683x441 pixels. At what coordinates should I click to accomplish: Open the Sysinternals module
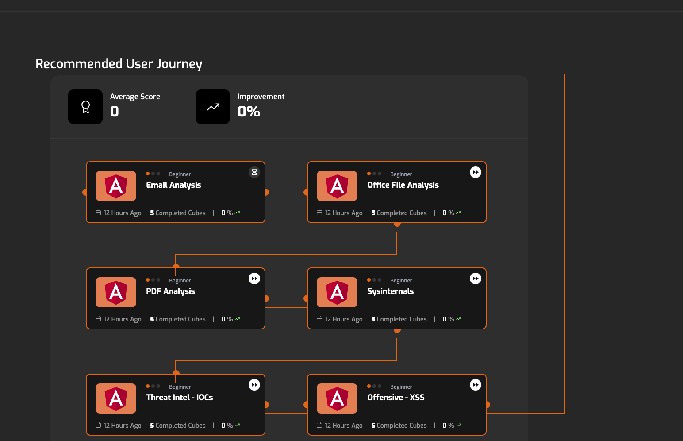click(390, 291)
